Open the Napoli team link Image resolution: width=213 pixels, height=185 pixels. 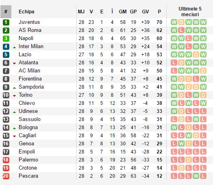click(x=26, y=38)
